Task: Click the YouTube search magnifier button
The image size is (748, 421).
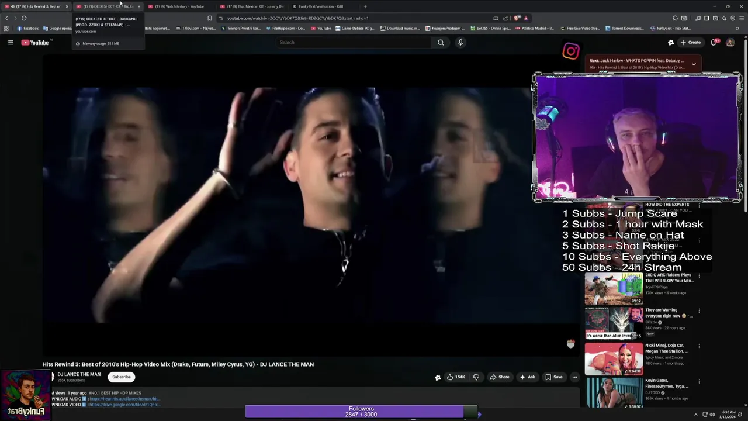Action: [x=441, y=42]
